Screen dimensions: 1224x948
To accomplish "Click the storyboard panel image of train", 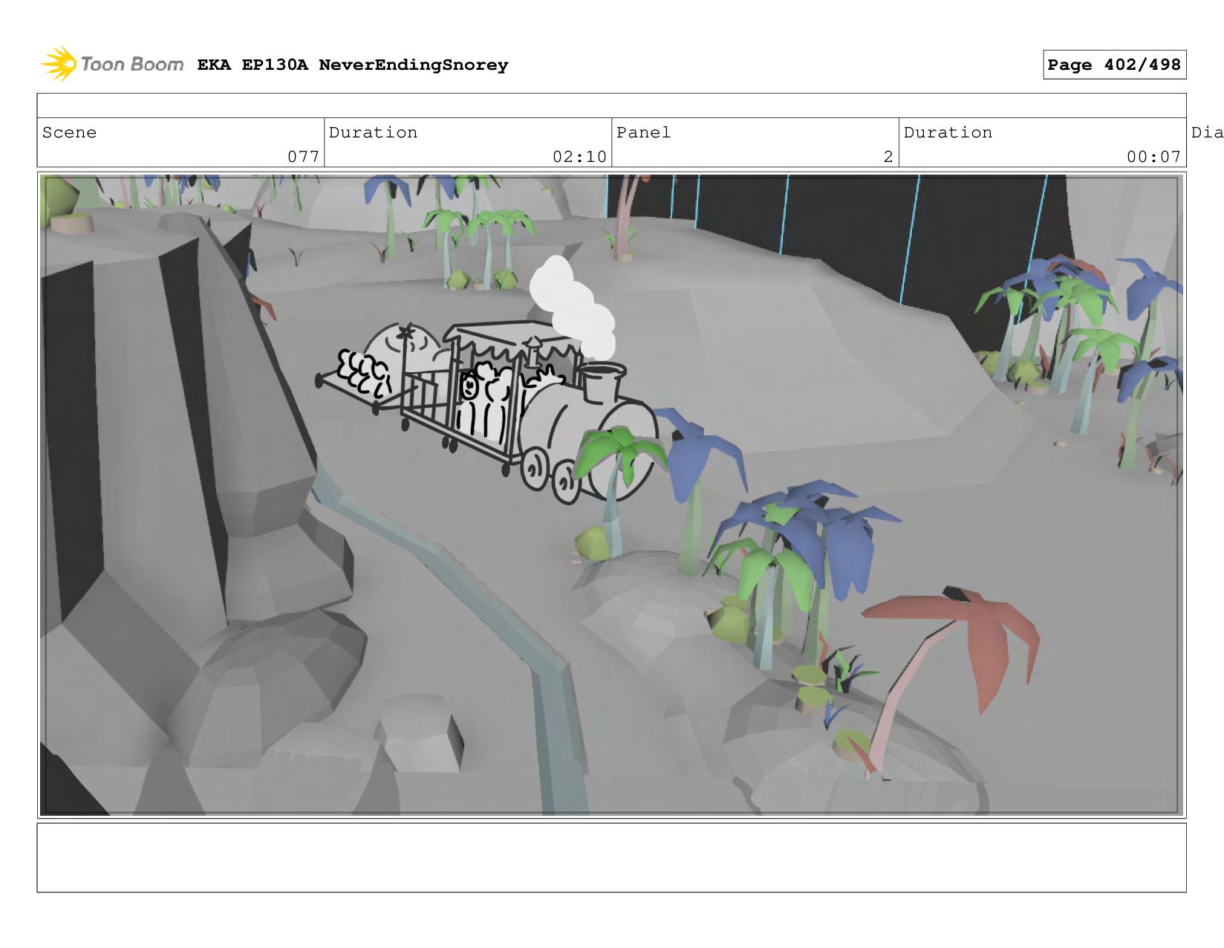I will click(611, 495).
